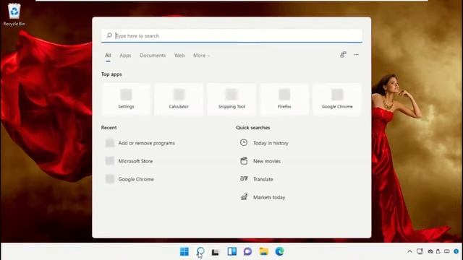The image size is (463, 260).
Task: Launch Google Chrome tile in Top apps
Action: click(x=337, y=99)
